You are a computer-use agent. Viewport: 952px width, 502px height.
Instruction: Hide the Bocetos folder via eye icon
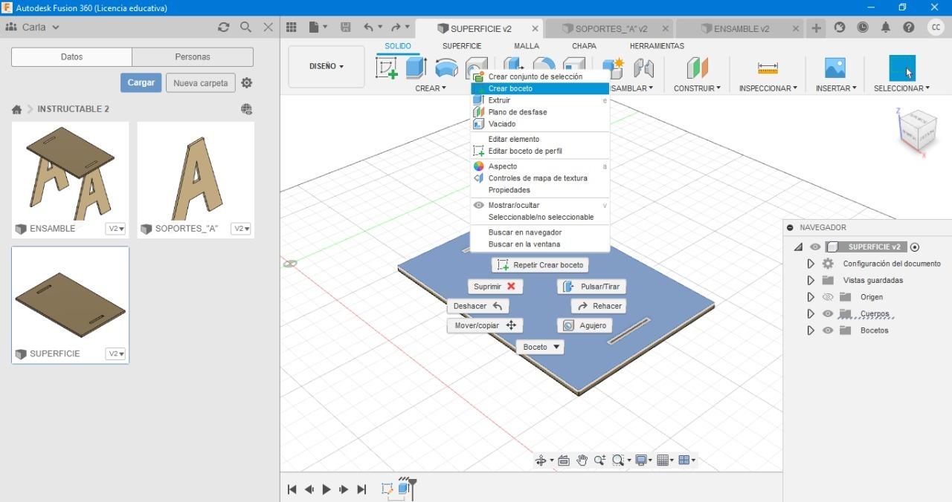[828, 330]
